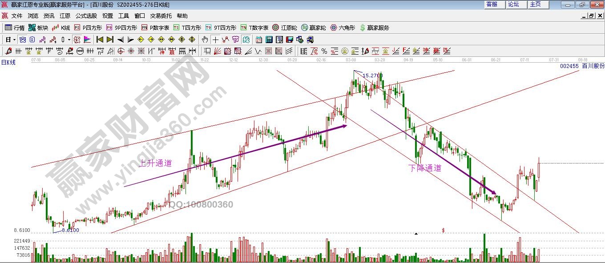This screenshot has height=263, width=605.
Task: Click the 客服 button in title bar
Action: (x=492, y=4)
